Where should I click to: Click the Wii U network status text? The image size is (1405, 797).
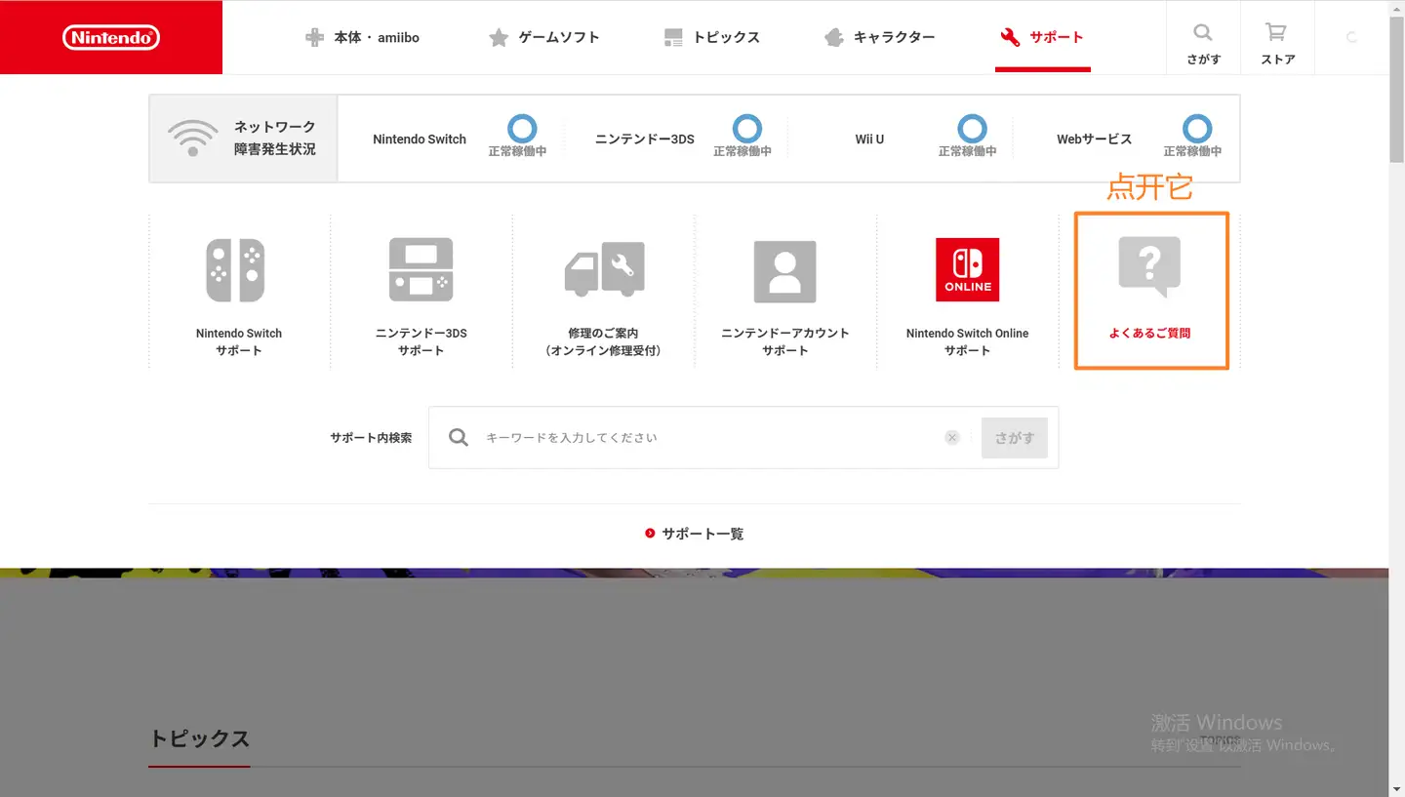(x=869, y=139)
